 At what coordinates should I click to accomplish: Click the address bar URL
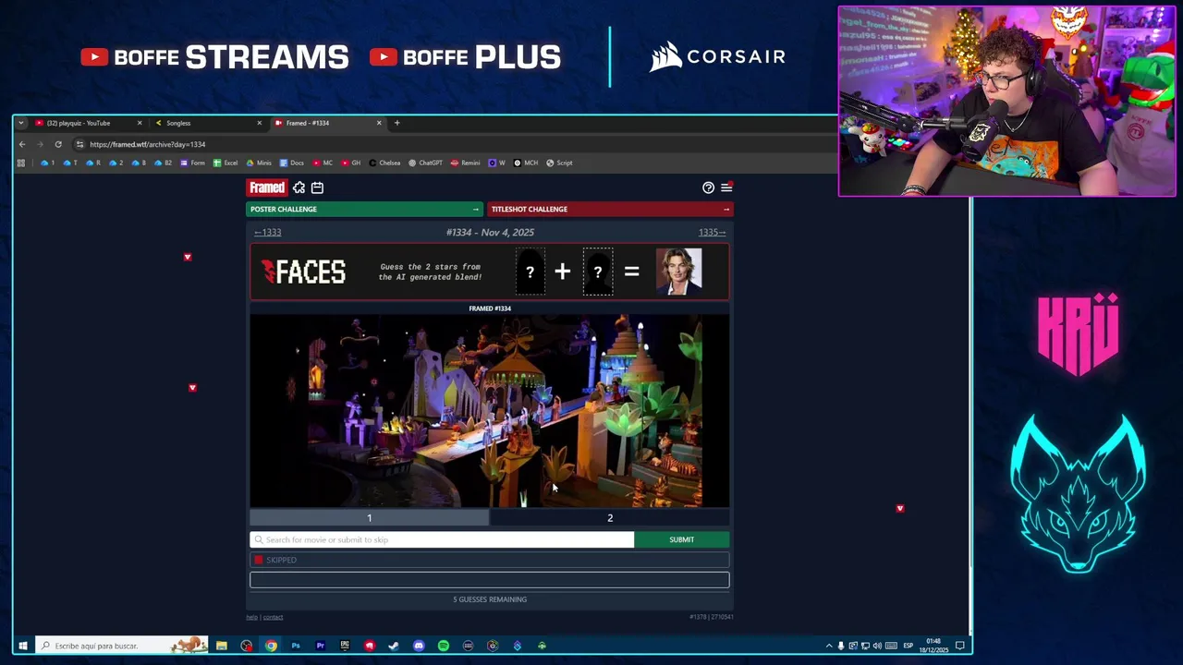pyautogui.click(x=148, y=144)
